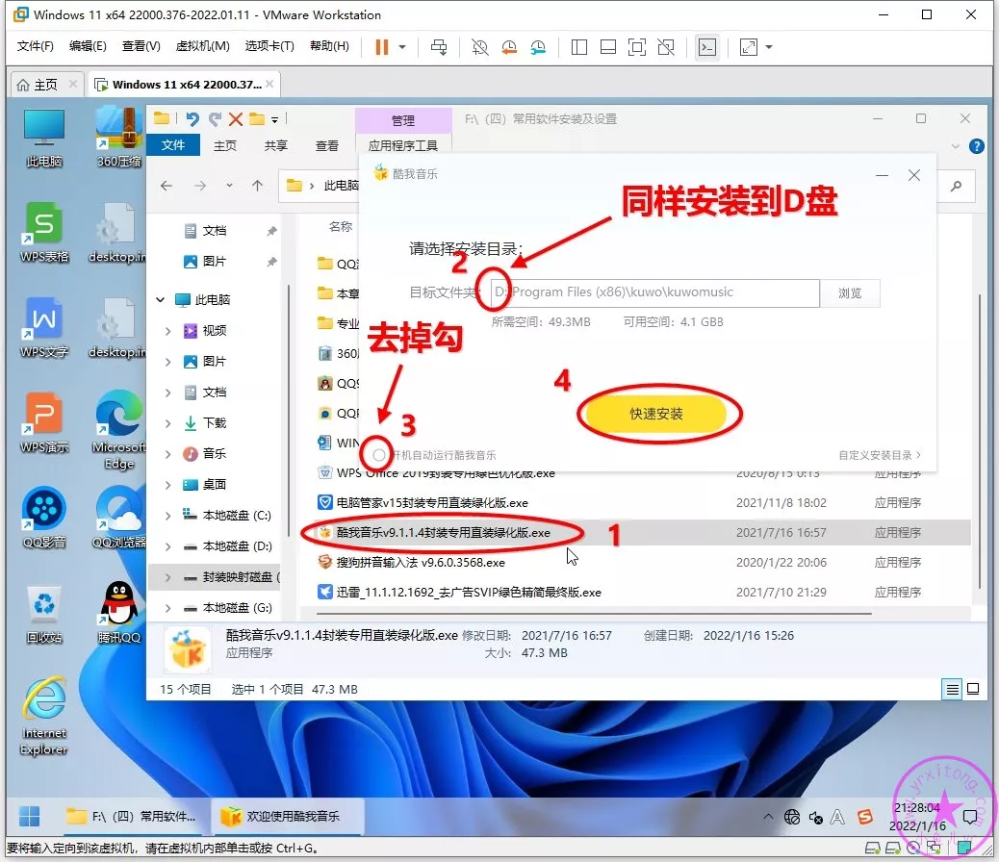Click the 目标文件夹 install path field
Image resolution: width=999 pixels, height=862 pixels.
(x=654, y=293)
